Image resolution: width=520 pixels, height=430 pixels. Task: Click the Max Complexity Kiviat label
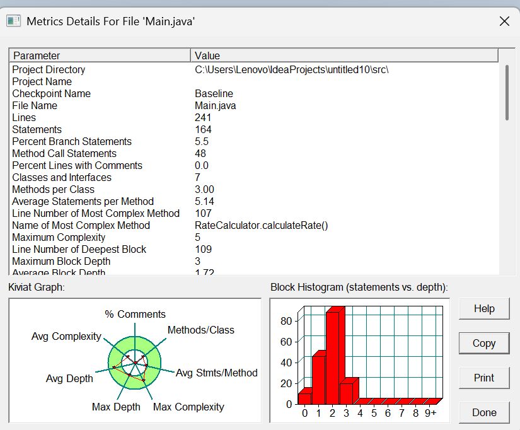pos(188,407)
